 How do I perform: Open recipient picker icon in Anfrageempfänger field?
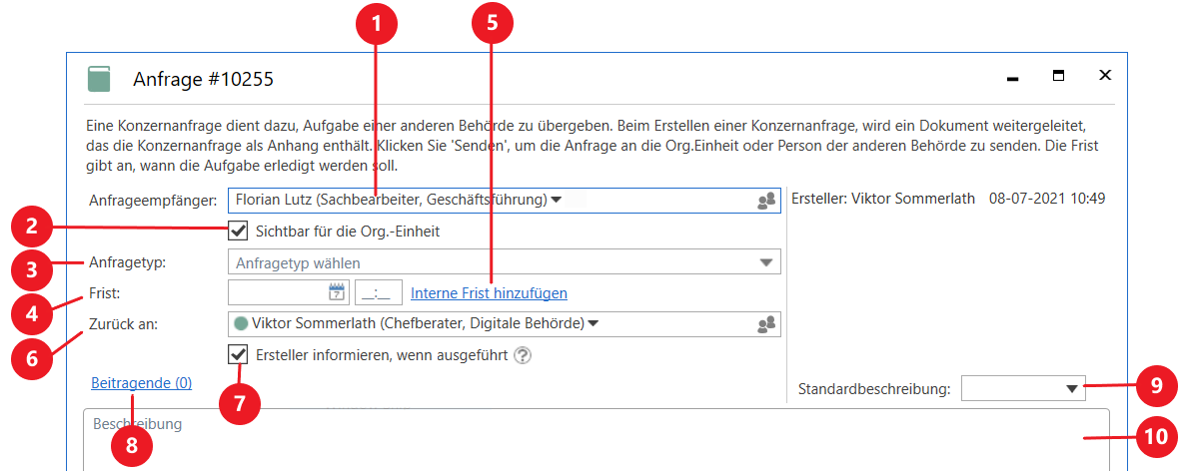click(x=766, y=201)
